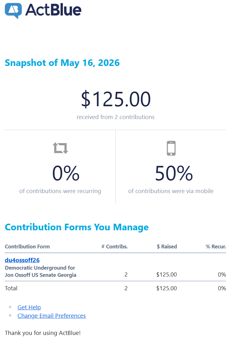Click the $ Raised column header
230x339 pixels.
click(x=167, y=247)
